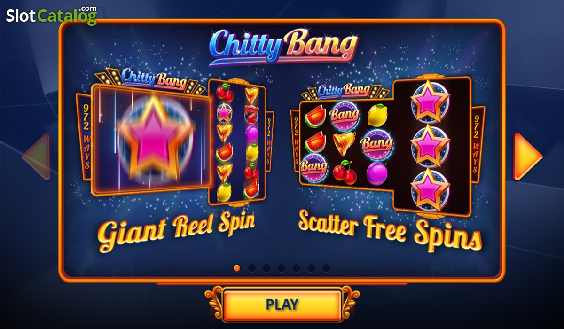Click the orange right arrow for next slide

(527, 157)
